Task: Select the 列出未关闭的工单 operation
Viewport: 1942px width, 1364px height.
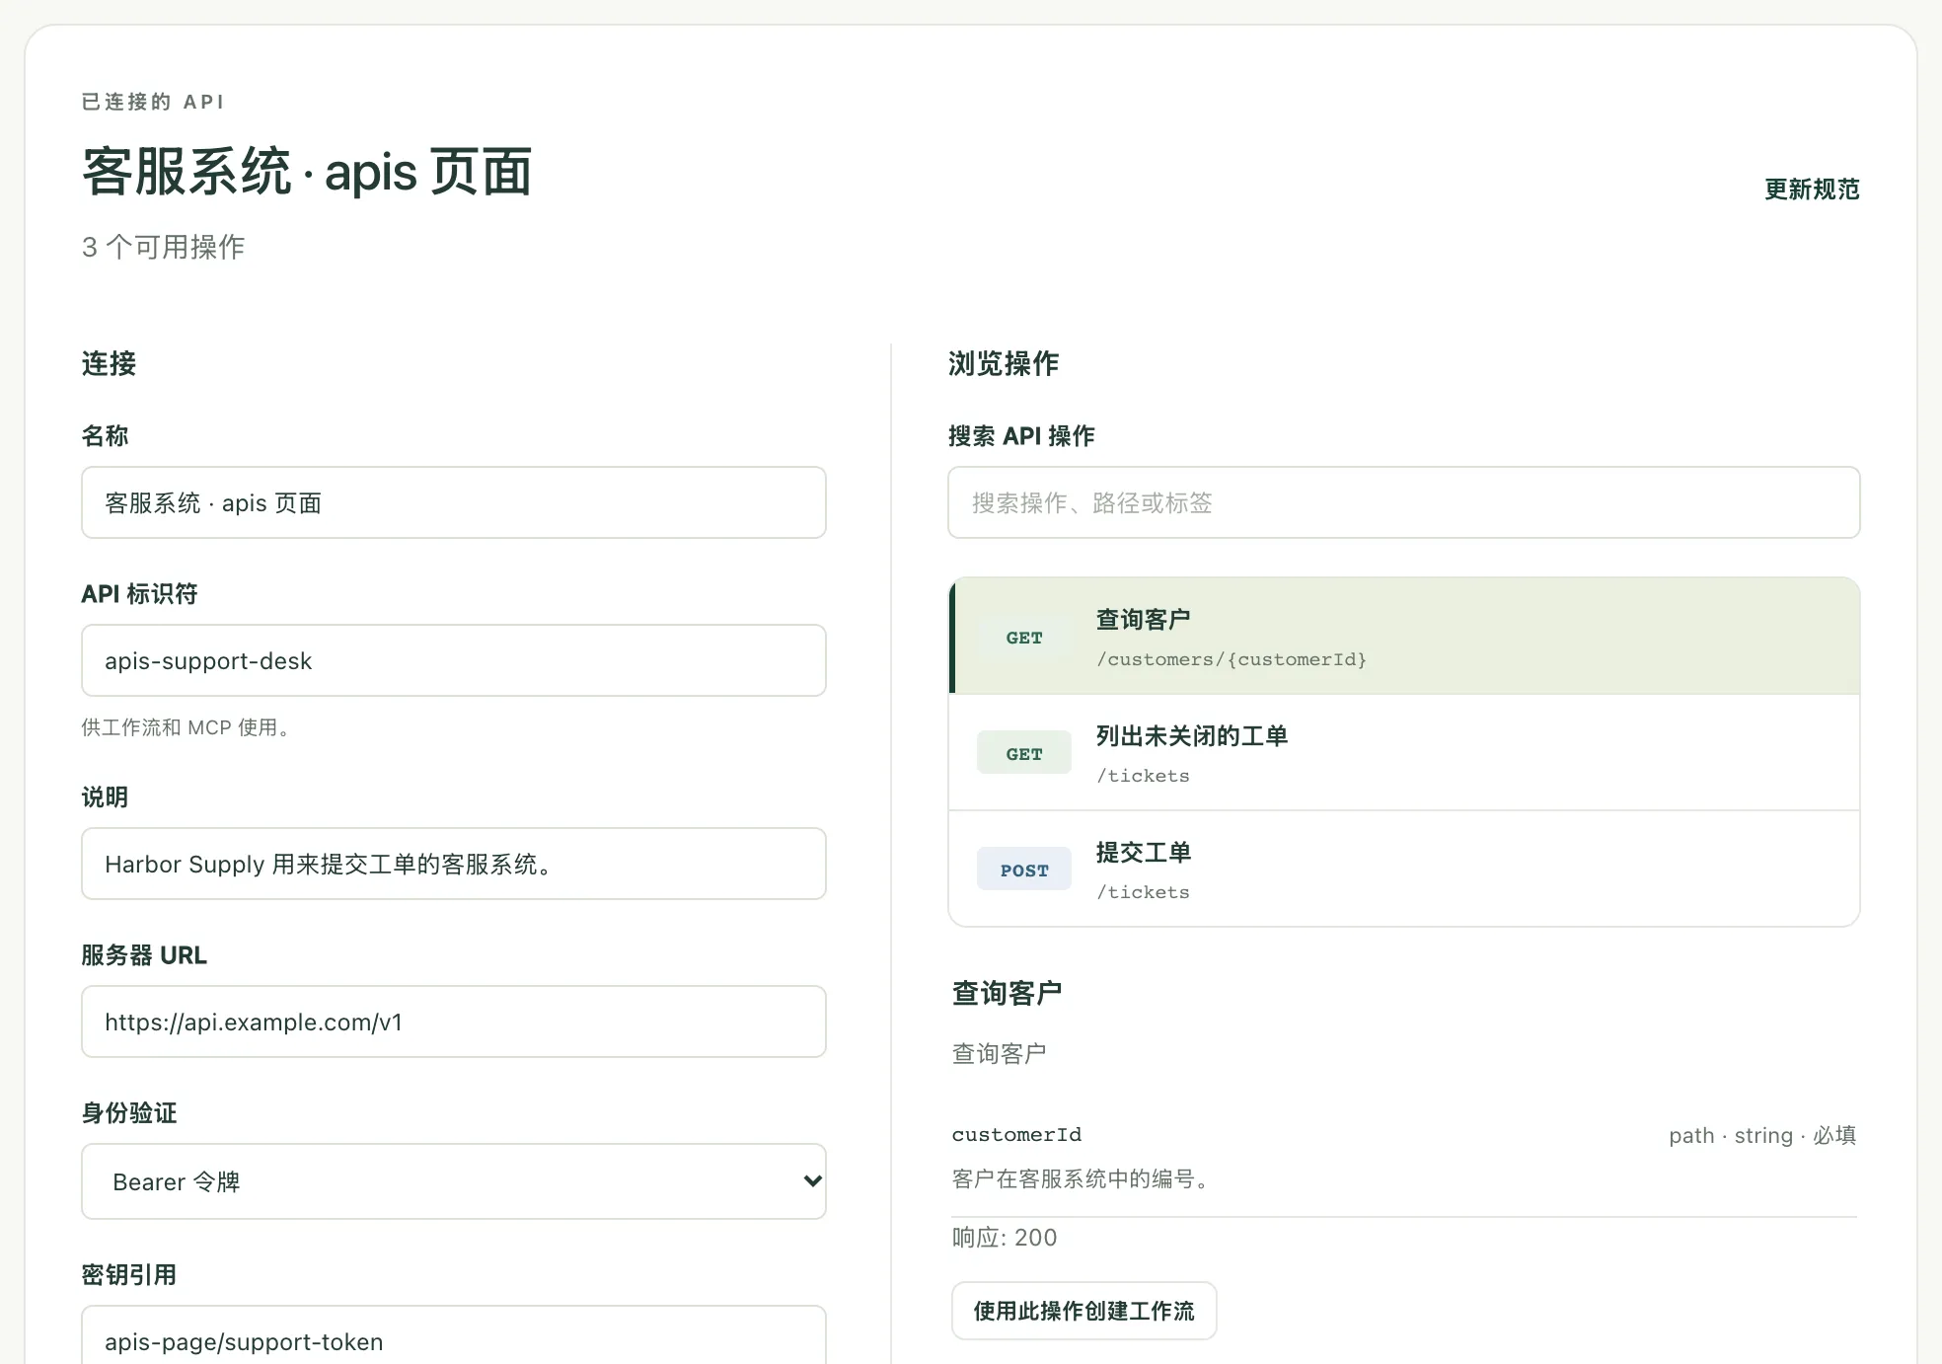Action: (x=1404, y=753)
